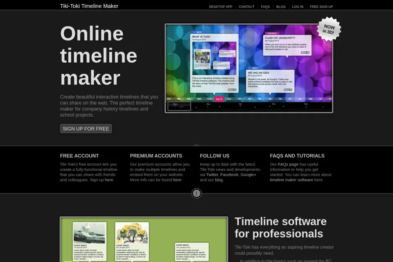Image resolution: width=393 pixels, height=262 pixels.
Task: Open the bokeh timeline preview image
Action: click(248, 68)
